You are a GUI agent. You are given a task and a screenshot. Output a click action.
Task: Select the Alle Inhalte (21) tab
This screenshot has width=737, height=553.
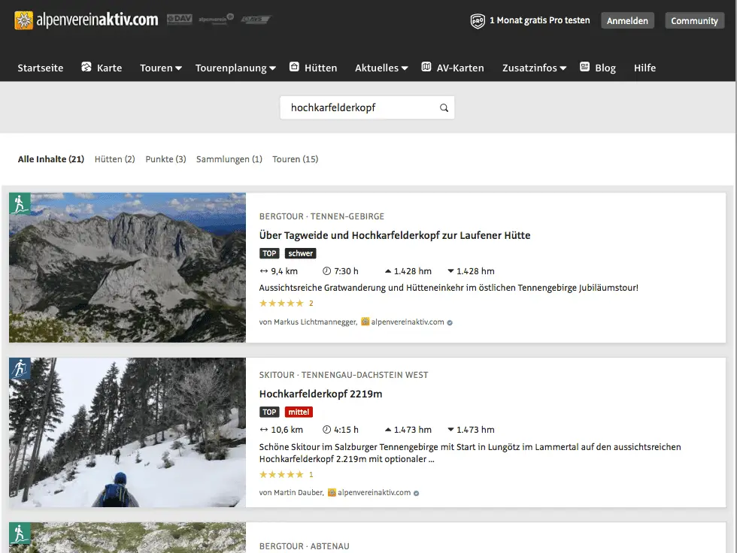(x=51, y=159)
